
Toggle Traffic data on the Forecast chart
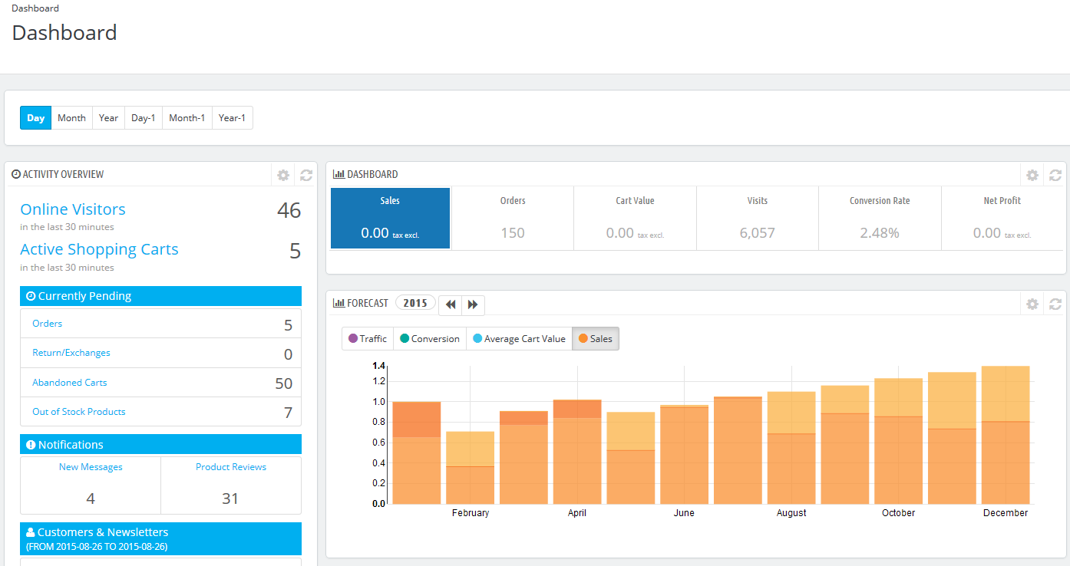[367, 338]
